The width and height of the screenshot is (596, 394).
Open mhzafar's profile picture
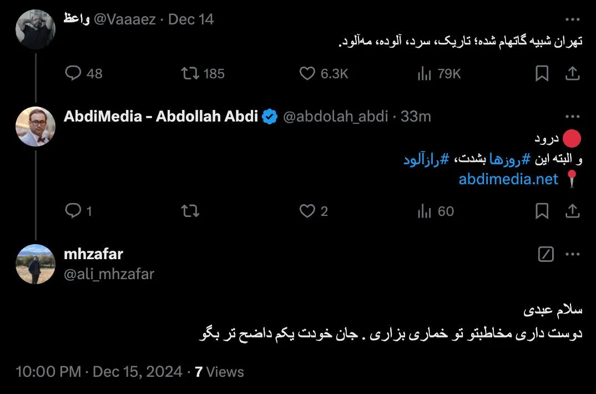(x=35, y=265)
